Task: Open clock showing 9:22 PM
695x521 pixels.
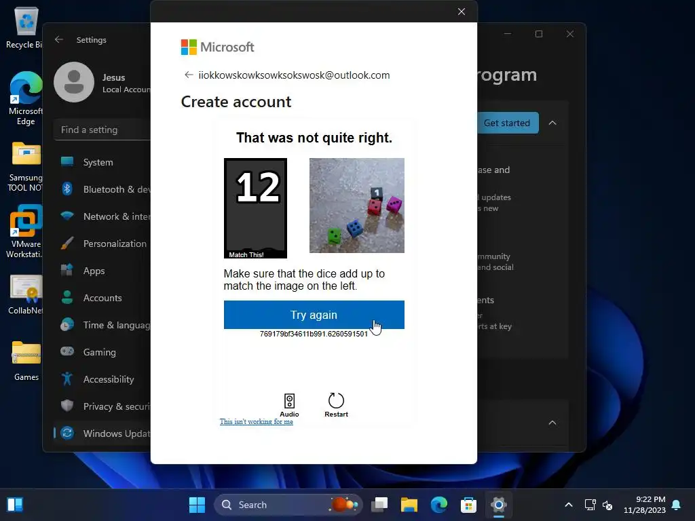Action: tap(645, 505)
